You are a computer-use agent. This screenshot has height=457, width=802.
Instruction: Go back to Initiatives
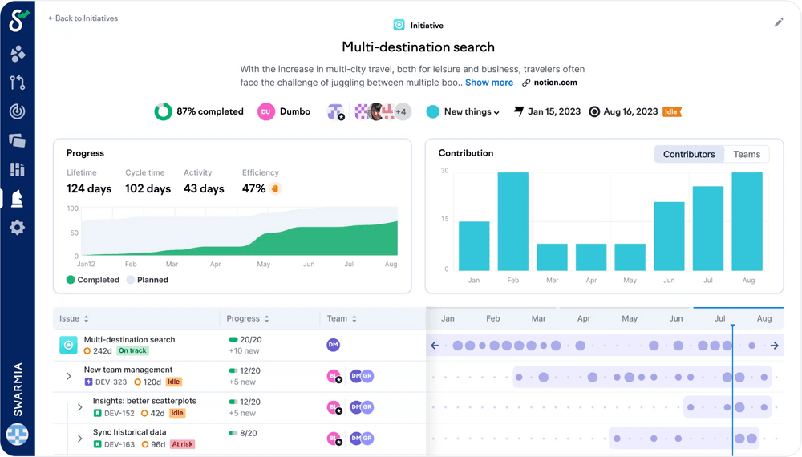coord(83,18)
